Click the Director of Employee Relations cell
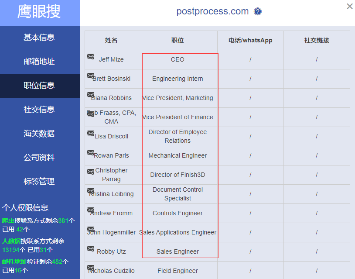 177,136
